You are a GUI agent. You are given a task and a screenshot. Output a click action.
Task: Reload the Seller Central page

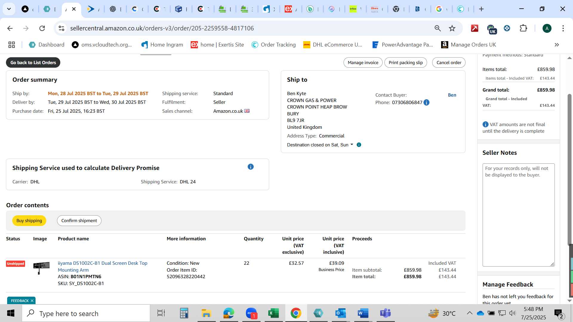coord(42,28)
